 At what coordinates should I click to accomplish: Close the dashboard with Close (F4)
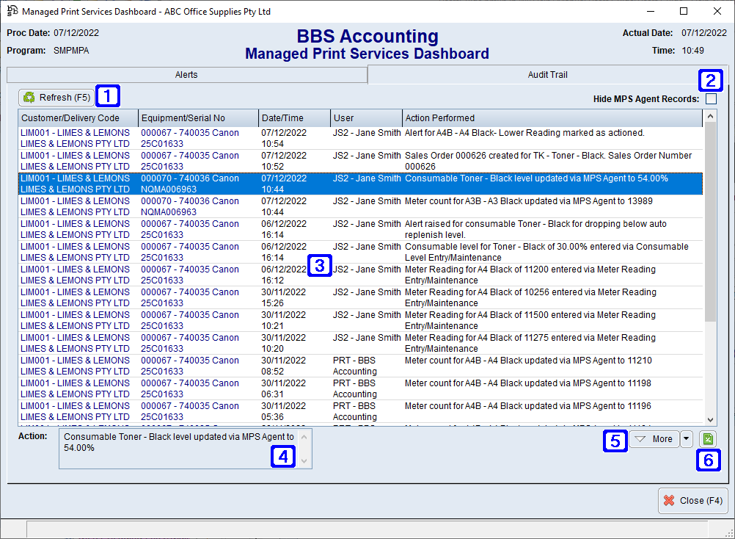click(x=692, y=500)
